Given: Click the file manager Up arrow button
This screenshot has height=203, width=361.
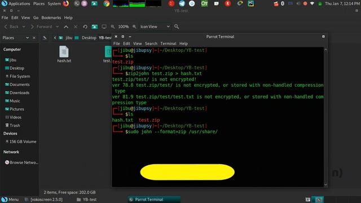Looking at the screenshot, I should tap(66, 27).
